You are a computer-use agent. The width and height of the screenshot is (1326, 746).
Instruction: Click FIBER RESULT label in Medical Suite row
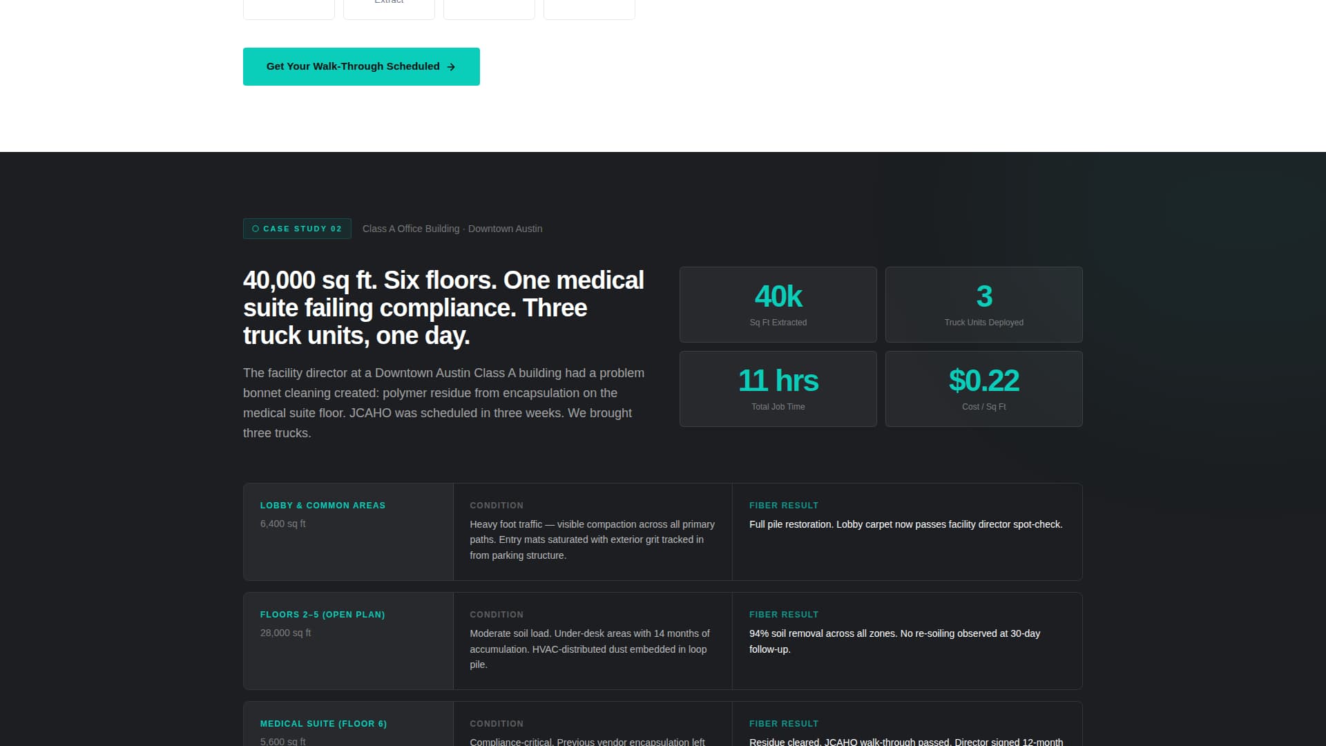click(784, 724)
